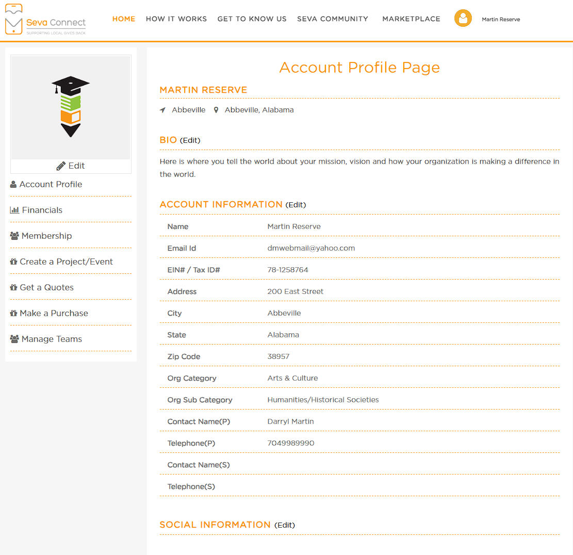This screenshot has width=573, height=555.
Task: Open the How It Works menu item
Action: click(176, 19)
